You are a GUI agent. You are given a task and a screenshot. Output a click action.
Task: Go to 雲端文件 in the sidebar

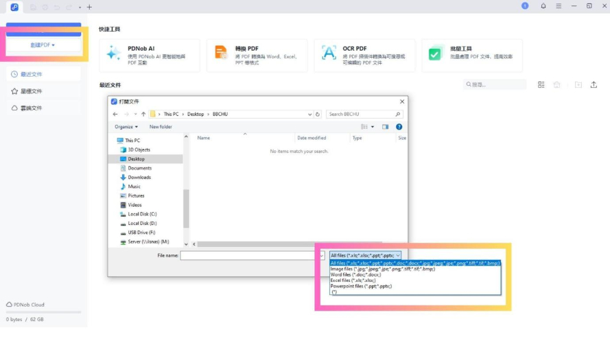(x=31, y=108)
